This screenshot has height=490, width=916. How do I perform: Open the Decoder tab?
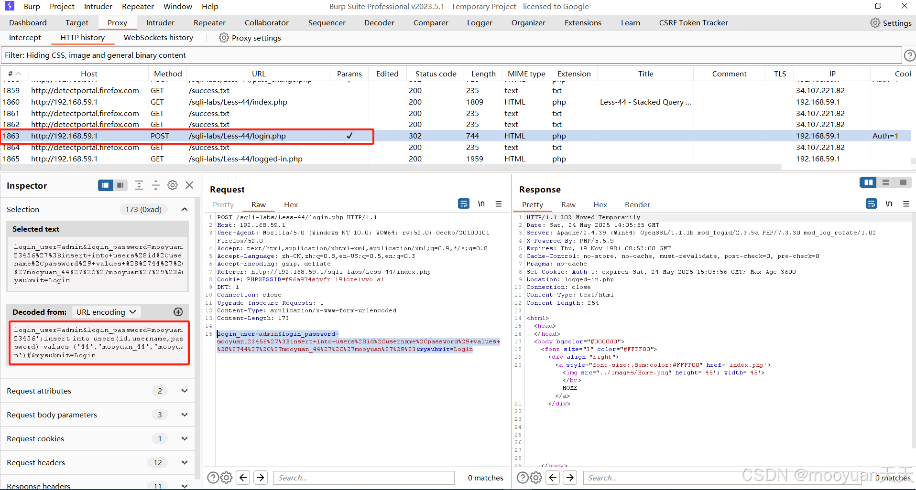pyautogui.click(x=379, y=22)
